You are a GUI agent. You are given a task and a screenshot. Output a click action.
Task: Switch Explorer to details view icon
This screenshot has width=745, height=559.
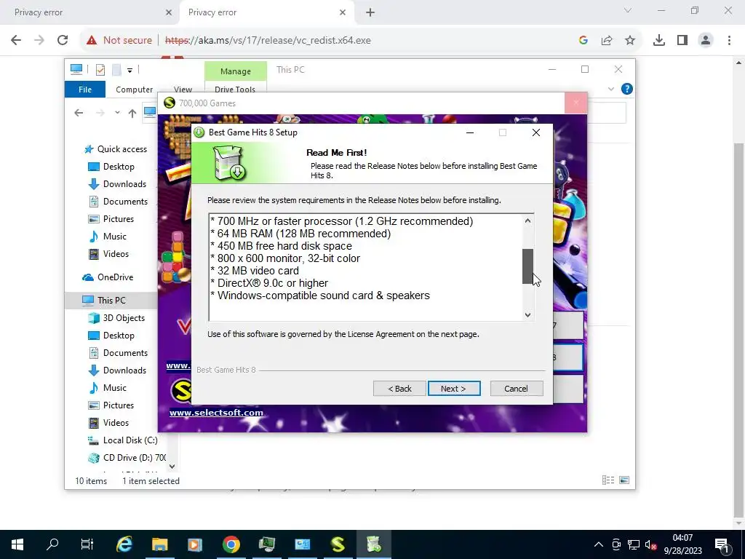[x=608, y=480]
